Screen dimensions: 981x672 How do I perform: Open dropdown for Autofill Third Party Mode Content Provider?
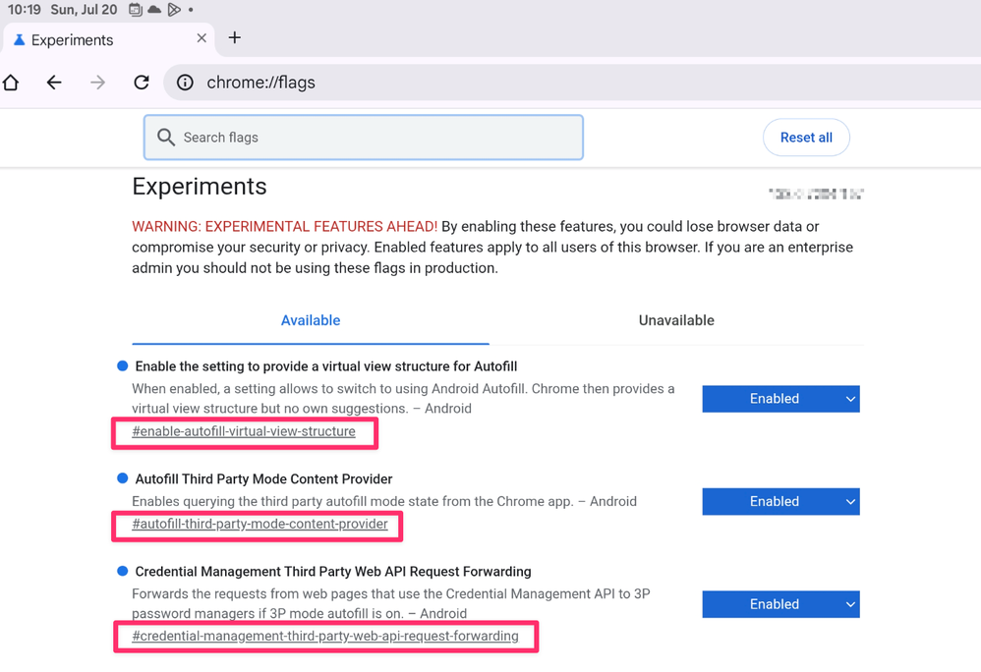pyautogui.click(x=780, y=502)
